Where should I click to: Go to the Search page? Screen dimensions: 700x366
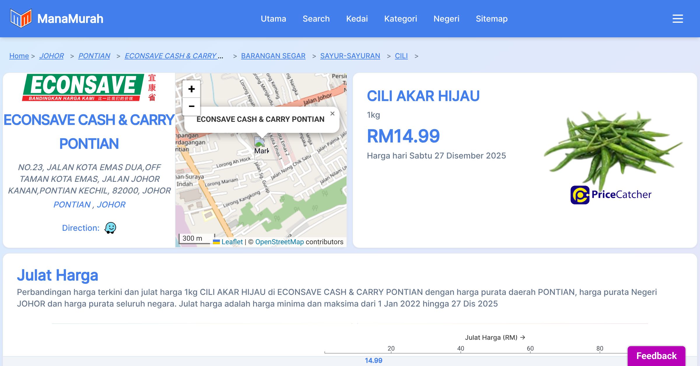coord(316,19)
